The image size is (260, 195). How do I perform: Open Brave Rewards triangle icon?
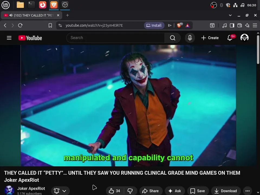[187, 25]
